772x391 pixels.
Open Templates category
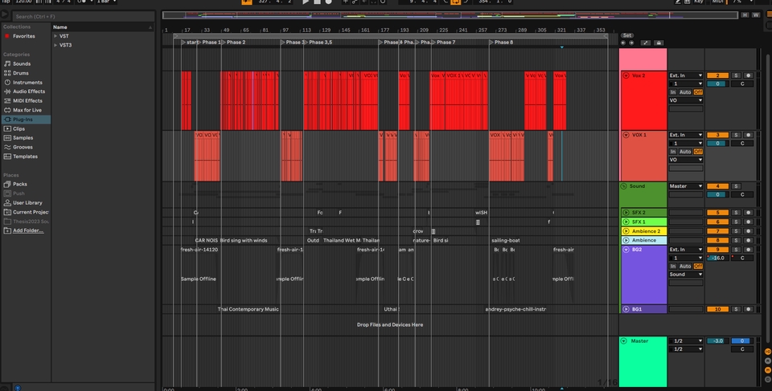pos(25,157)
